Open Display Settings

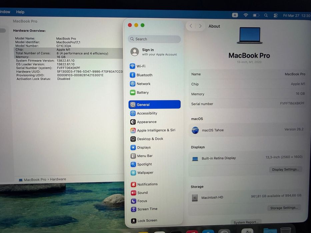coord(285,169)
